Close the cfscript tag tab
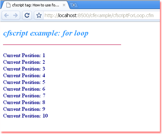This screenshot has width=163, height=134. [64, 5]
